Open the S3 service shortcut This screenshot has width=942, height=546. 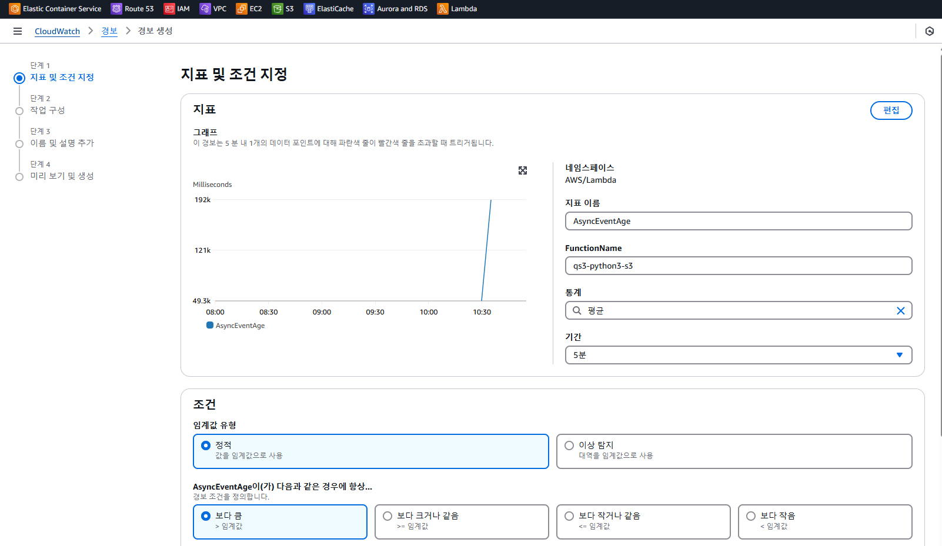click(283, 9)
